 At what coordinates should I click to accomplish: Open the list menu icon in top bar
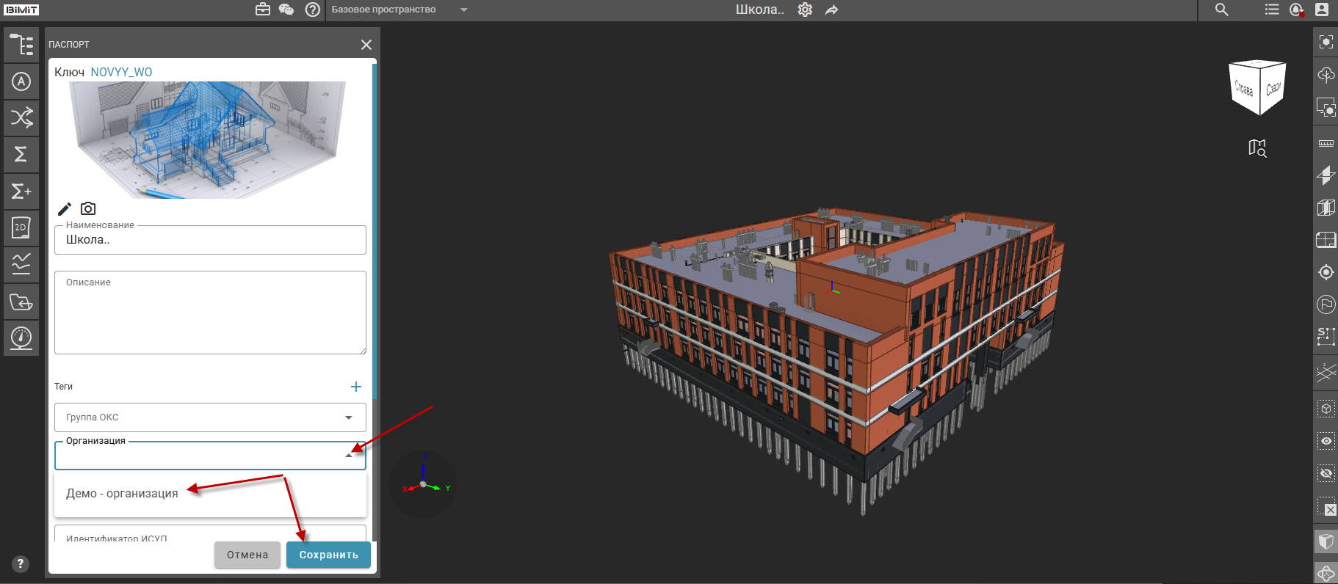tap(1272, 10)
